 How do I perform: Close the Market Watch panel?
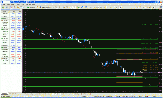click(x=21, y=10)
